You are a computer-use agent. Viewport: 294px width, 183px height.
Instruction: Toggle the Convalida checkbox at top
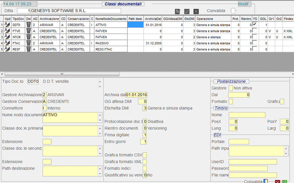pyautogui.click(x=233, y=10)
